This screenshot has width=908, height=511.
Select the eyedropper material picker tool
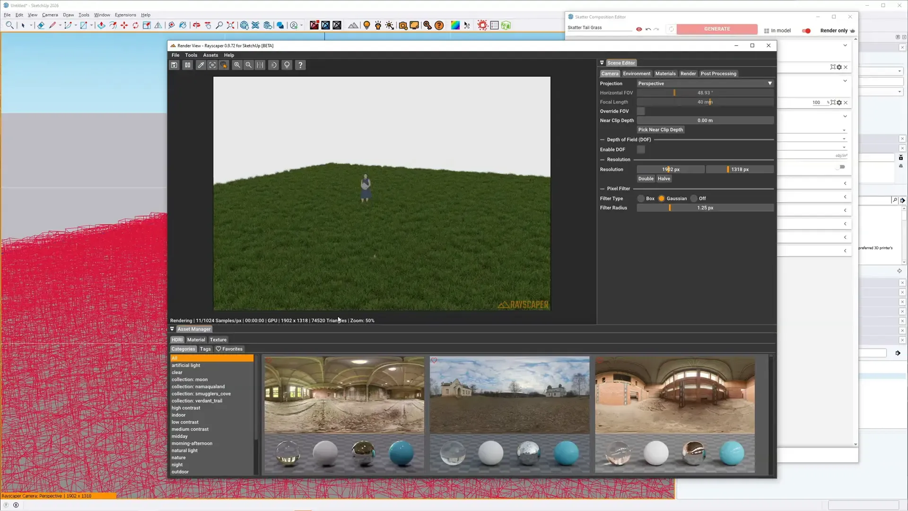(x=201, y=65)
